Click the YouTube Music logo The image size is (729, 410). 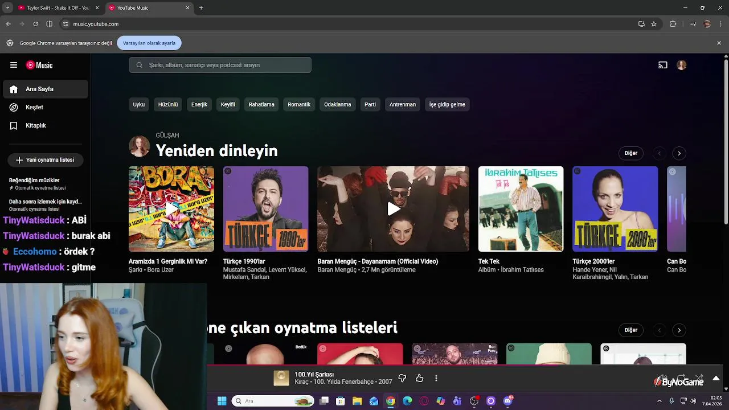tap(39, 65)
